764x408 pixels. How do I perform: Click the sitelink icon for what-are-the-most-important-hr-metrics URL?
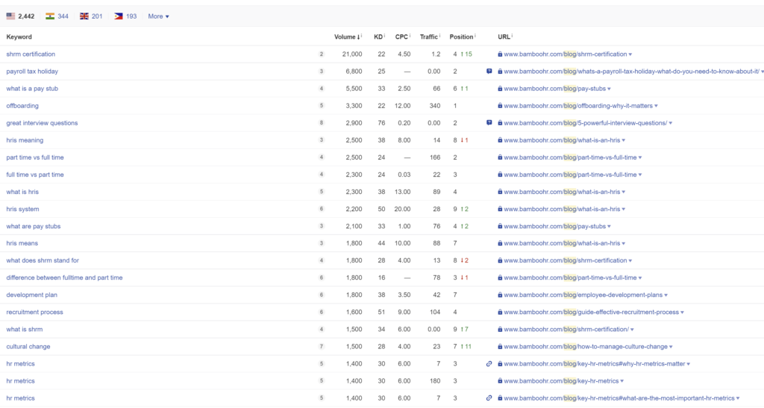(x=489, y=398)
